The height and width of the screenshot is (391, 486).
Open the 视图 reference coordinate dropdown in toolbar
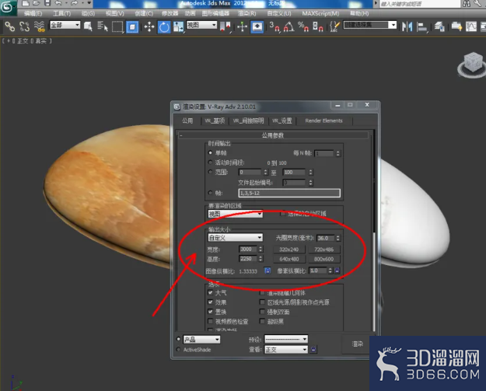(201, 25)
